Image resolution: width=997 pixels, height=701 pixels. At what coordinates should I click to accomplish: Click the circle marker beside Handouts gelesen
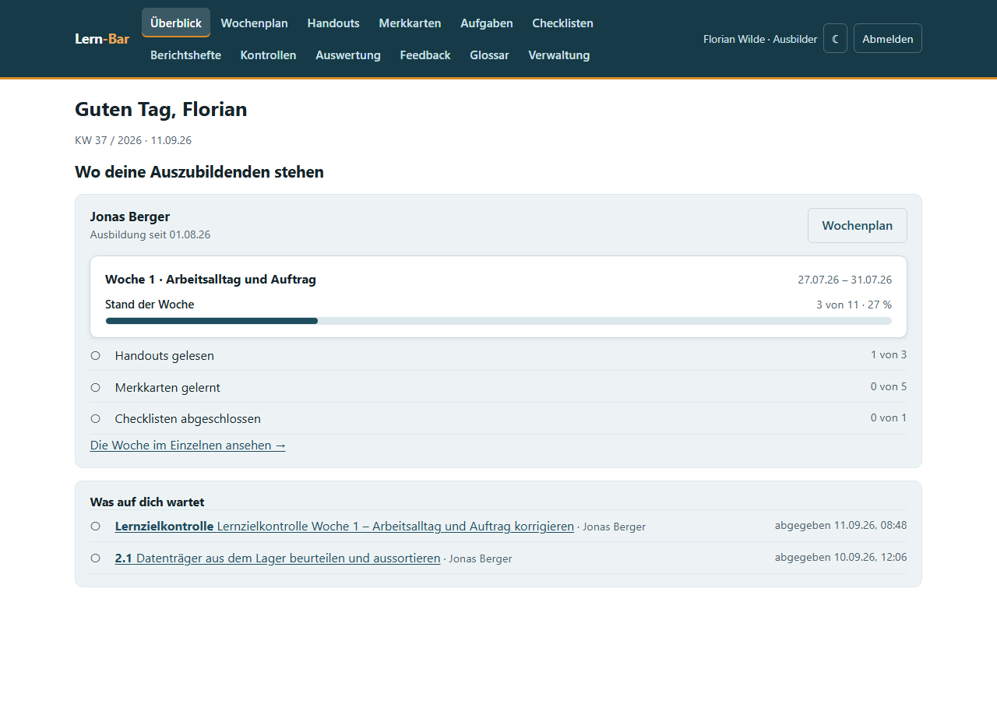(x=96, y=355)
